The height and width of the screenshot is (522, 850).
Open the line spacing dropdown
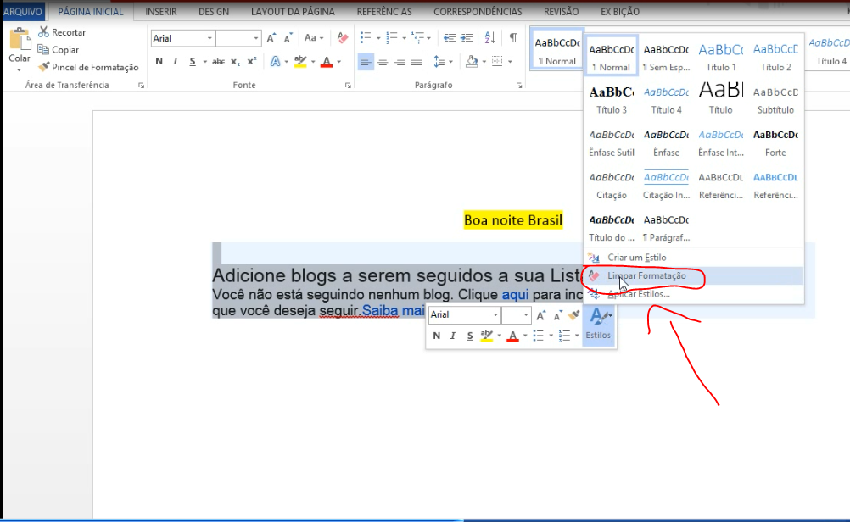450,61
